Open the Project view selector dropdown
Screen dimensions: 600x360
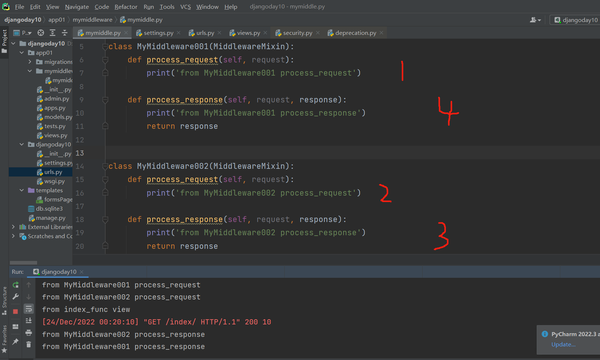[x=23, y=33]
